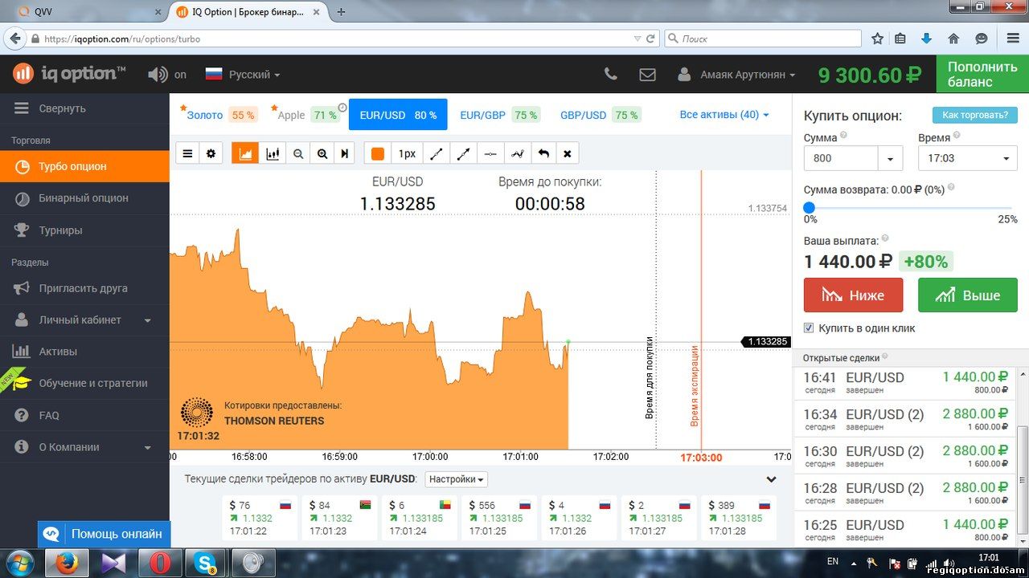Screen dimensions: 1029x578
Task: Open the Русский language dropdown
Action: pos(243,75)
